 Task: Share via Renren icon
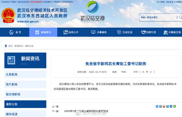coord(171,106)
